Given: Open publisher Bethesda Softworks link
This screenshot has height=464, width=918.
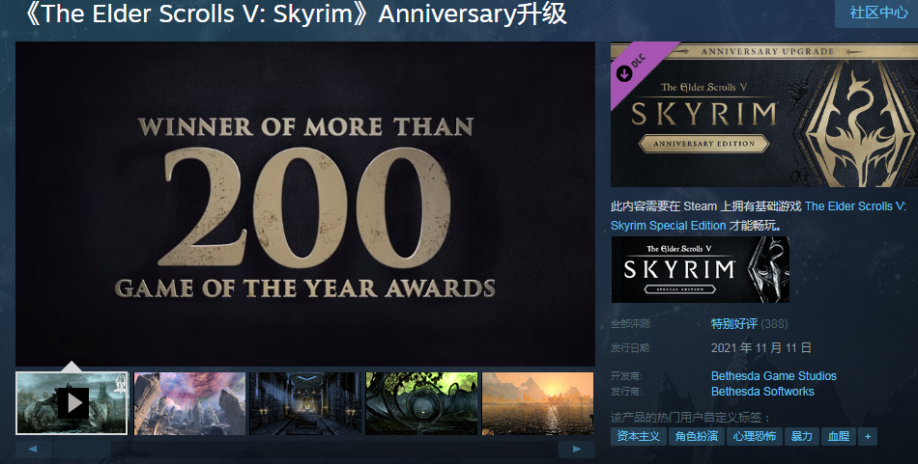Looking at the screenshot, I should 762,392.
